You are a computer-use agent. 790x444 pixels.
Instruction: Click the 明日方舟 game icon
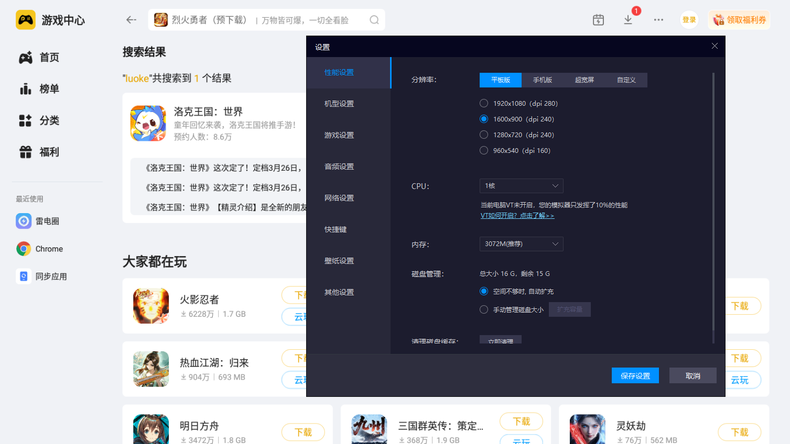[x=151, y=429]
